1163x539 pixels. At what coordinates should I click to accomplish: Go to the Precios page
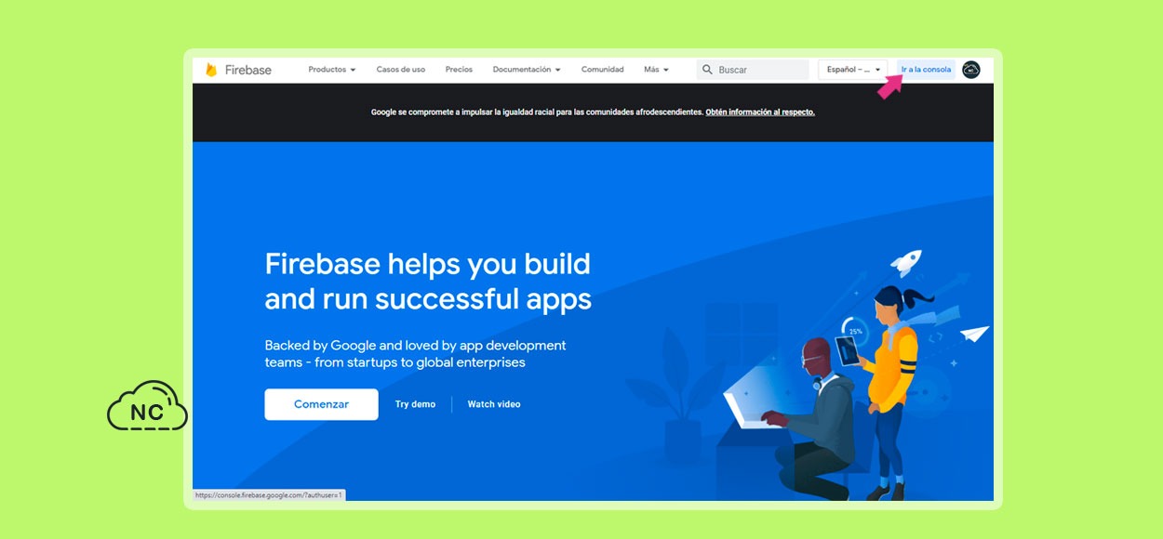(x=459, y=70)
